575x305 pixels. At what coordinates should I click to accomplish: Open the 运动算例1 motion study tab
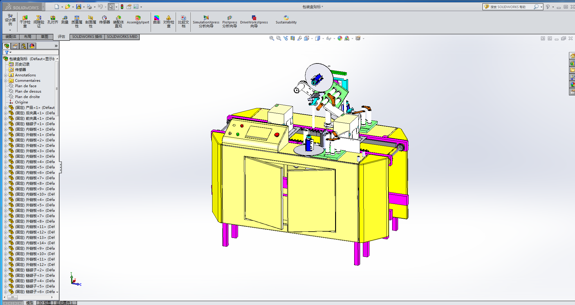64,303
